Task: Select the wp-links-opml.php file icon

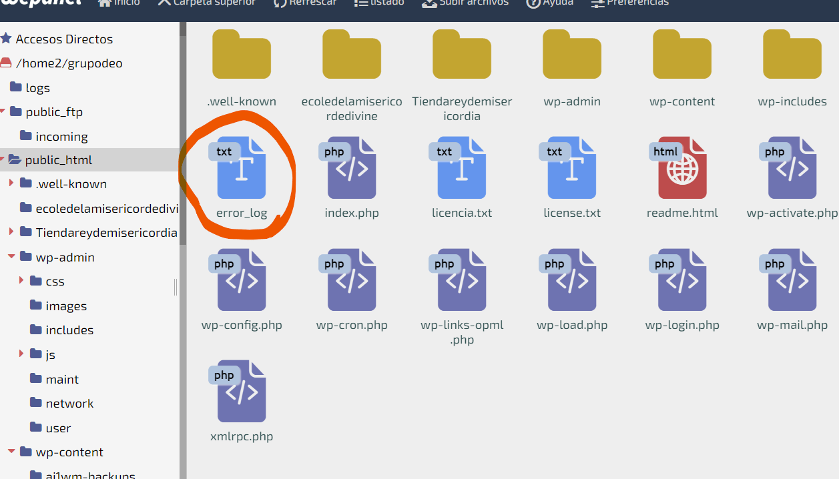Action: pyautogui.click(x=458, y=280)
